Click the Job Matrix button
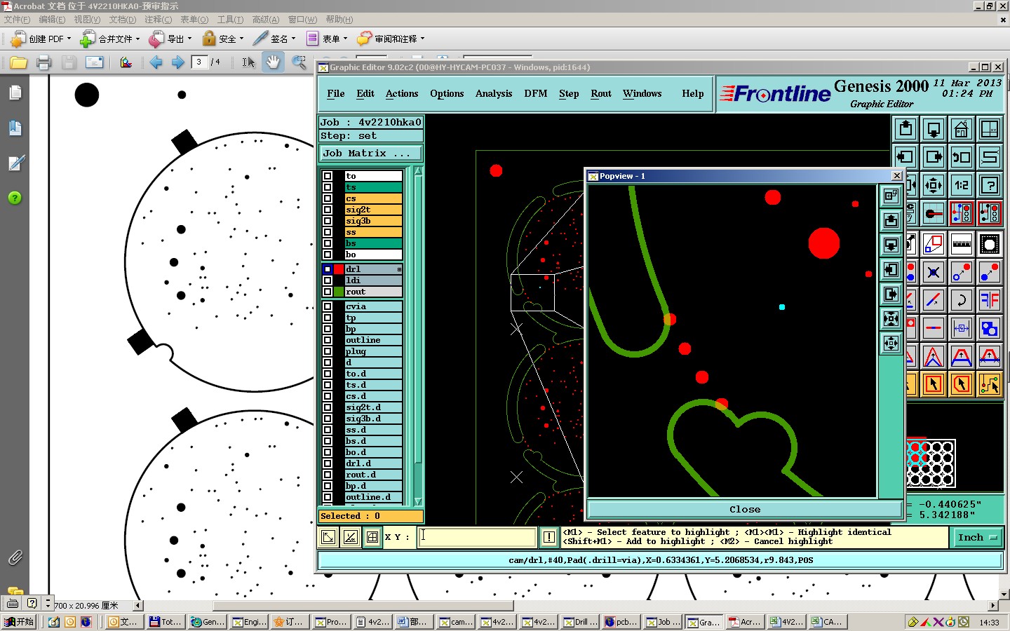Image resolution: width=1010 pixels, height=631 pixels. click(x=371, y=153)
